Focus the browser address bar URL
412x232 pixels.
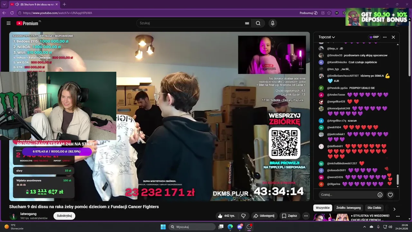pos(58,13)
